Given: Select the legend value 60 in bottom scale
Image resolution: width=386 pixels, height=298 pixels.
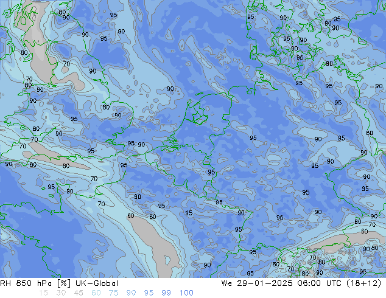Looking at the screenshot, I should (x=96, y=293).
